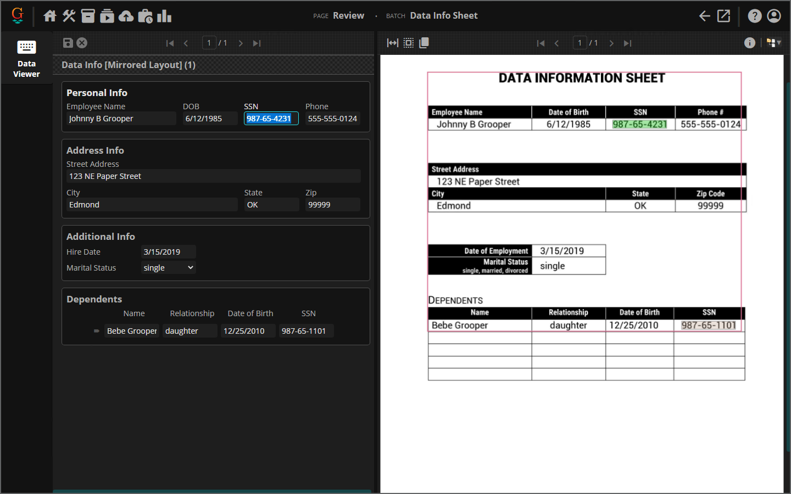Show document info with the info icon
Image resolution: width=791 pixels, height=494 pixels.
click(749, 43)
